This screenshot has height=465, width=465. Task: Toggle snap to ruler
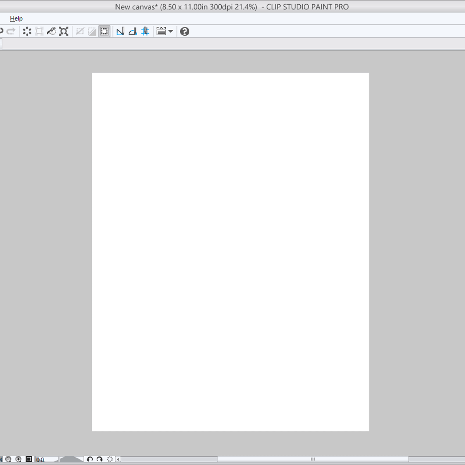[x=121, y=31]
